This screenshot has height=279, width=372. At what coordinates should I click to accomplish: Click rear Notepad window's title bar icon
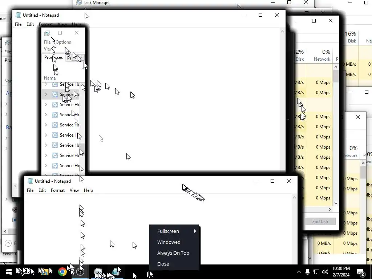tap(18, 15)
